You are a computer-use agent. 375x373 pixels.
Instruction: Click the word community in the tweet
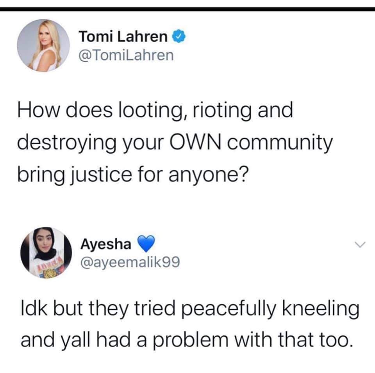(280, 143)
